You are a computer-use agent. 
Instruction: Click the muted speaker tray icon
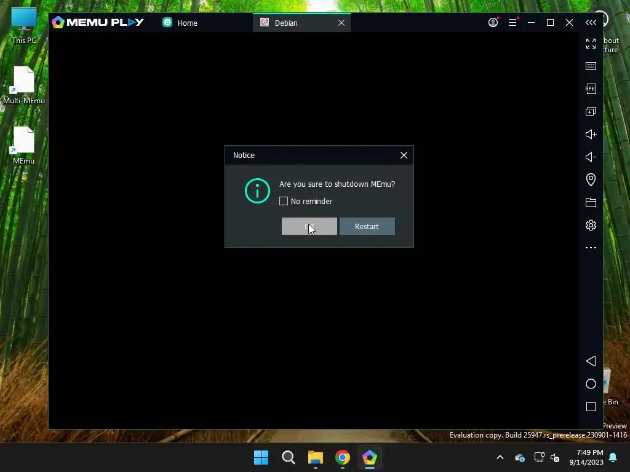coord(556,457)
